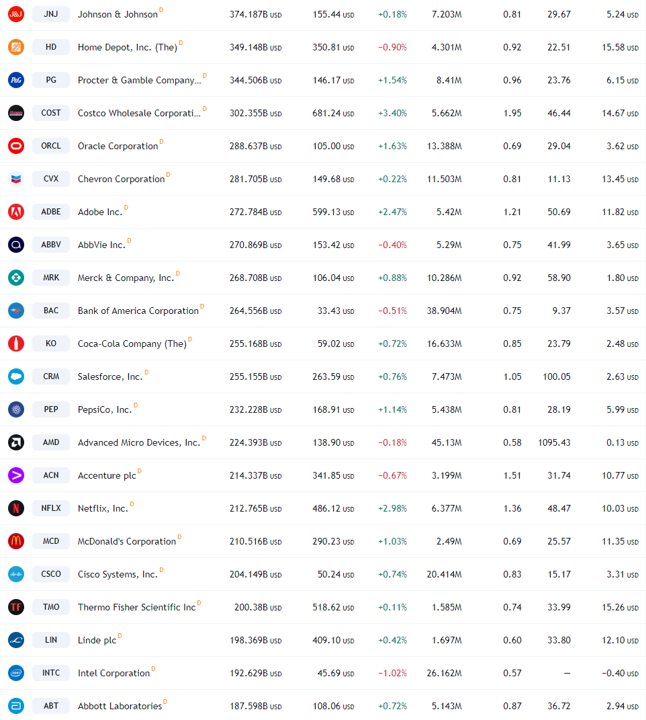Click the +3.40% change for Costco
Viewport: 646px width, 720px height.
click(x=392, y=113)
